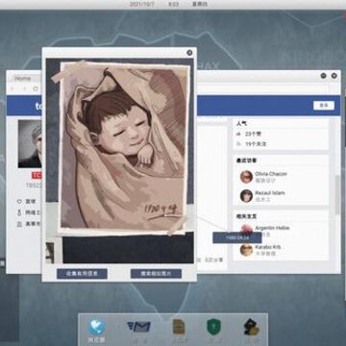Open Argentin Hebie's avatar
346x346 pixels.
[246, 230]
